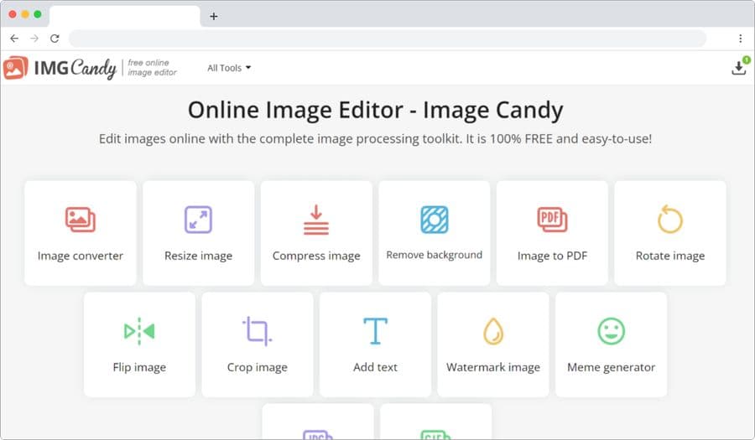The image size is (755, 440).
Task: Open a new tab with plus
Action: coord(214,17)
